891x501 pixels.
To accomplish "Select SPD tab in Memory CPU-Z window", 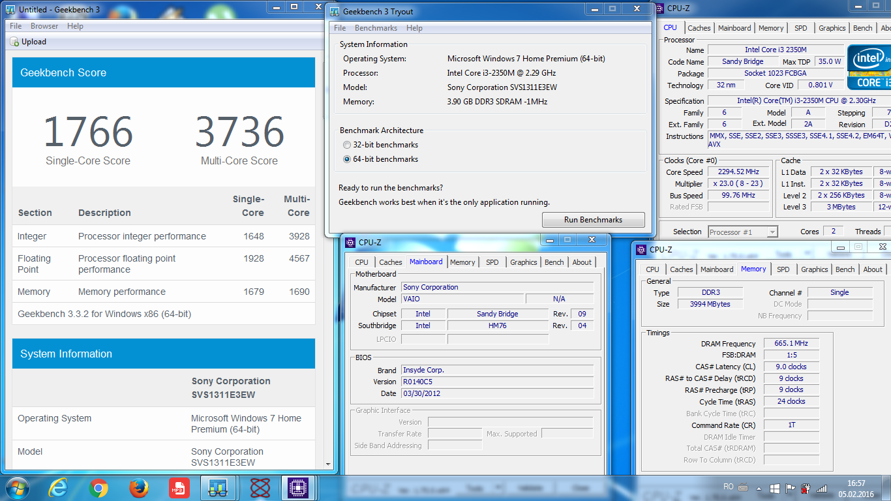I will pos(783,269).
